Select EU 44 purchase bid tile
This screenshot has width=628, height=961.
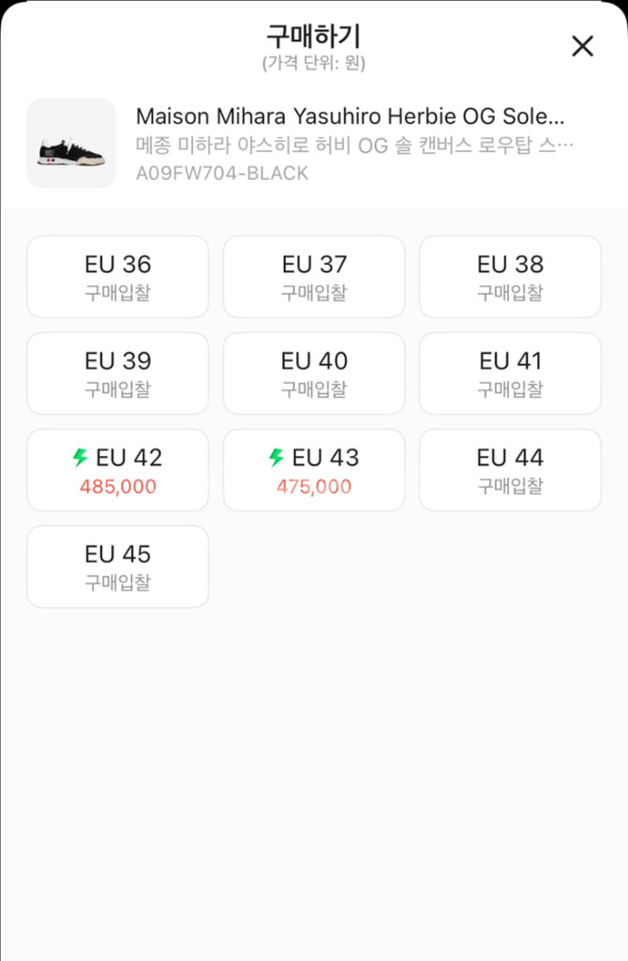(x=510, y=470)
